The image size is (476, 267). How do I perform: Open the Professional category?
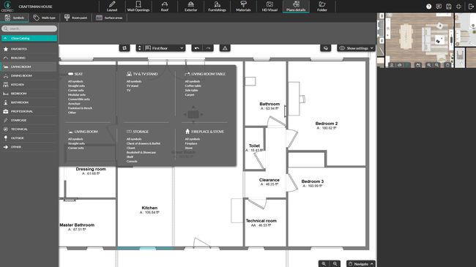pos(29,111)
